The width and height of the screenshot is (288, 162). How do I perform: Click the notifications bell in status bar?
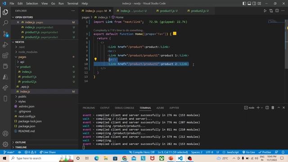[x=283, y=152]
